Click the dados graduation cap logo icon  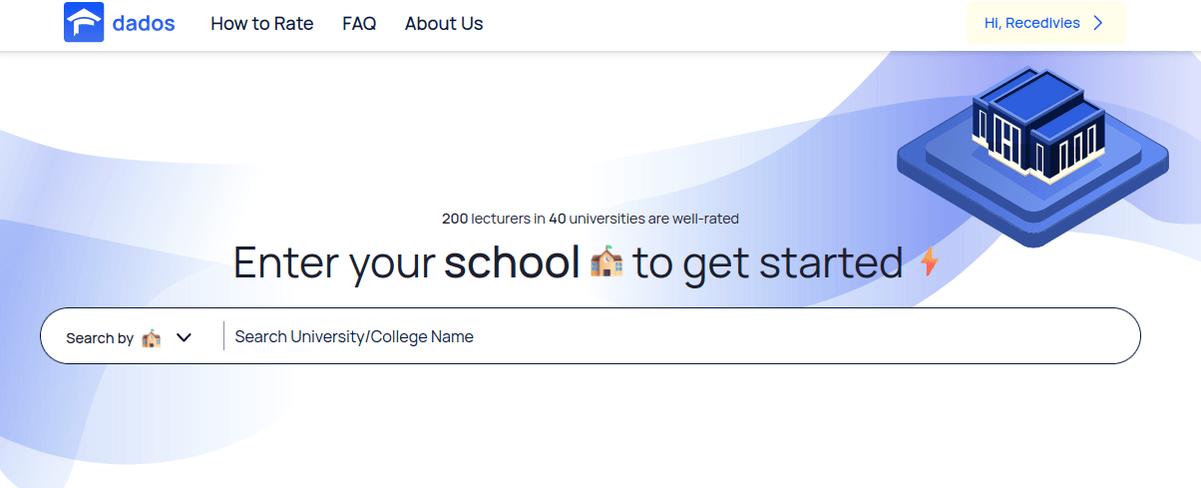pos(84,22)
